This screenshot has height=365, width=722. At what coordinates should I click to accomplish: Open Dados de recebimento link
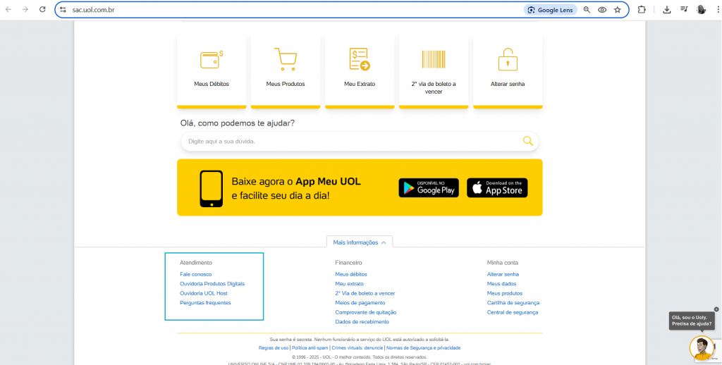coord(362,322)
